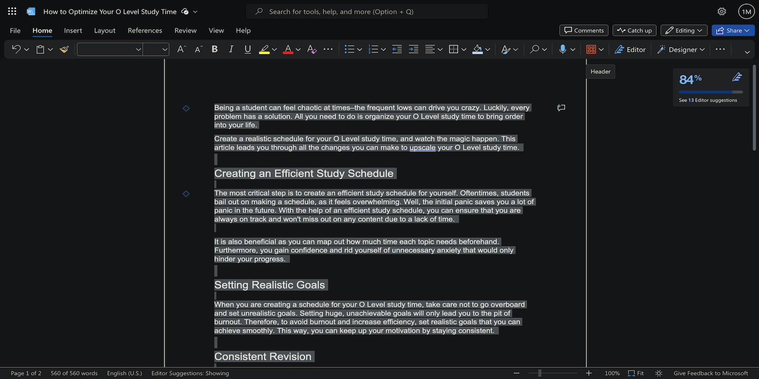Click the Decrease Indent icon
Viewport: 759px width, 379px height.
tap(397, 49)
